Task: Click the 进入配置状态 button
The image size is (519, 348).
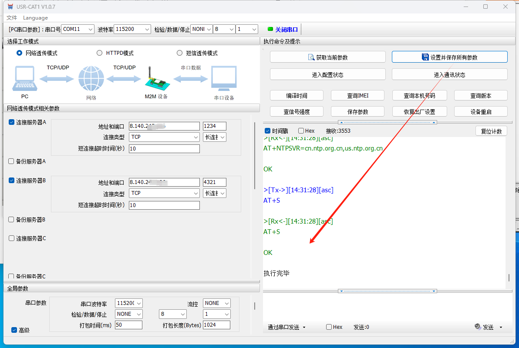Action: pos(327,74)
